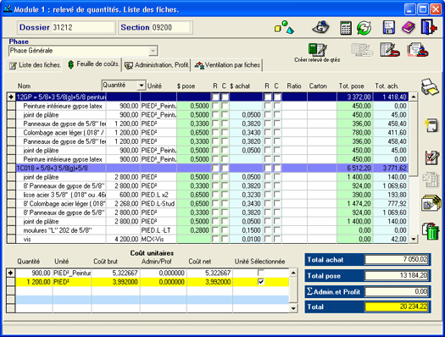Toggle $ achat R checkbox in 1C018 row
Image resolution: width=445 pixels, height=337 pixels.
[267, 168]
